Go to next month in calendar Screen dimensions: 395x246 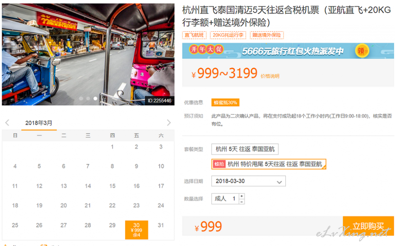coord(169,123)
